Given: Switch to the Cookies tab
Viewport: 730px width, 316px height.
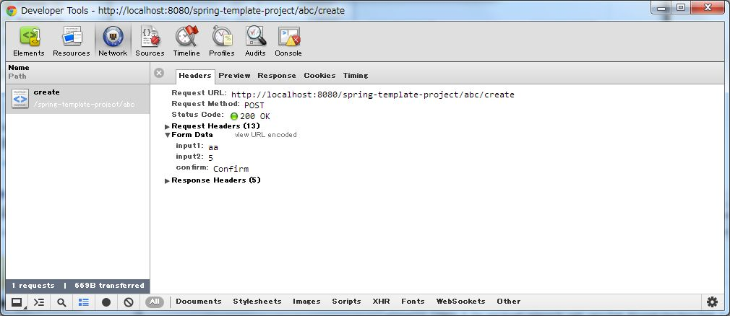Looking at the screenshot, I should tap(319, 76).
